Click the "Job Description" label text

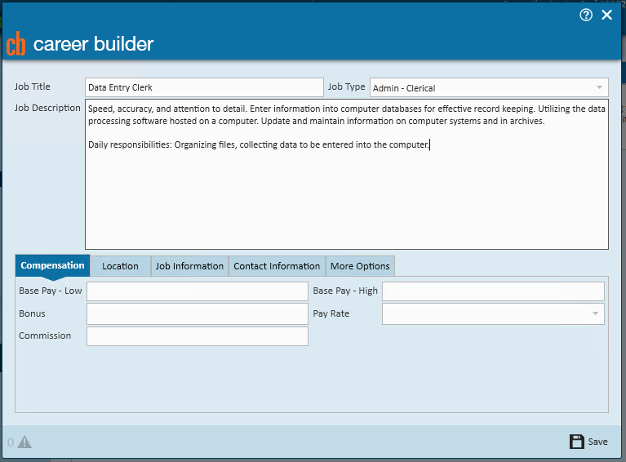[x=47, y=108]
